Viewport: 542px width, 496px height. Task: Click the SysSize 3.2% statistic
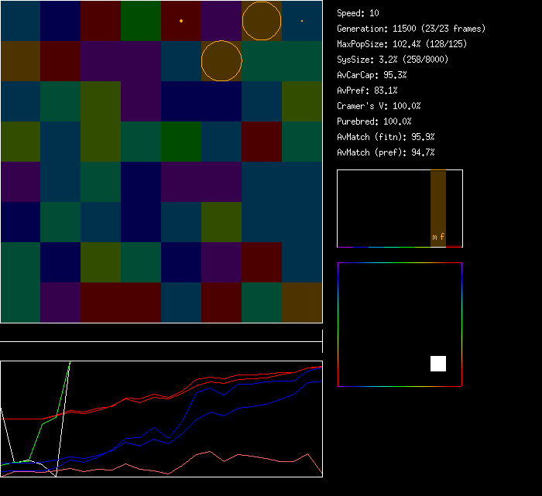click(x=393, y=60)
